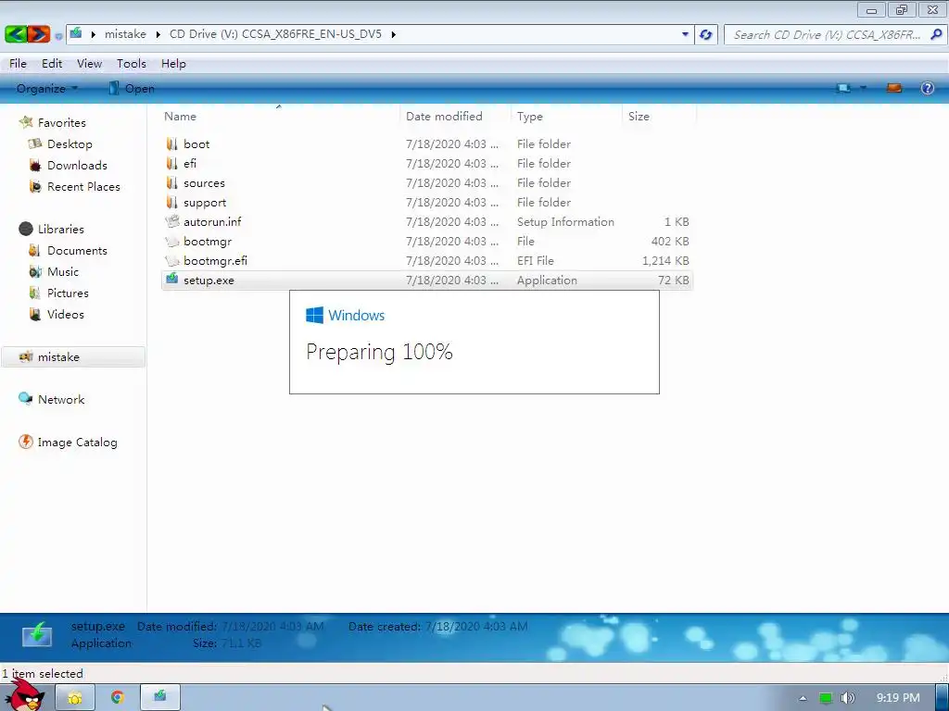Open recent locations dropdown beside navigation arrows
949x711 pixels.
click(58, 36)
